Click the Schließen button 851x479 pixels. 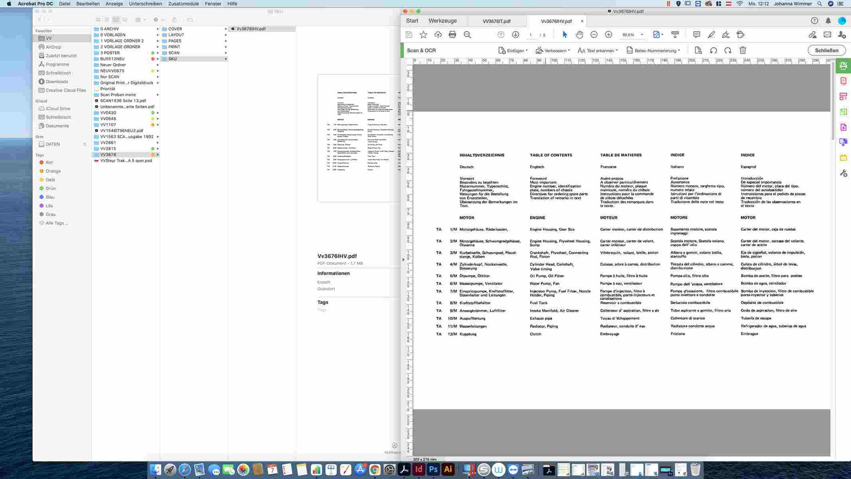[x=826, y=51]
